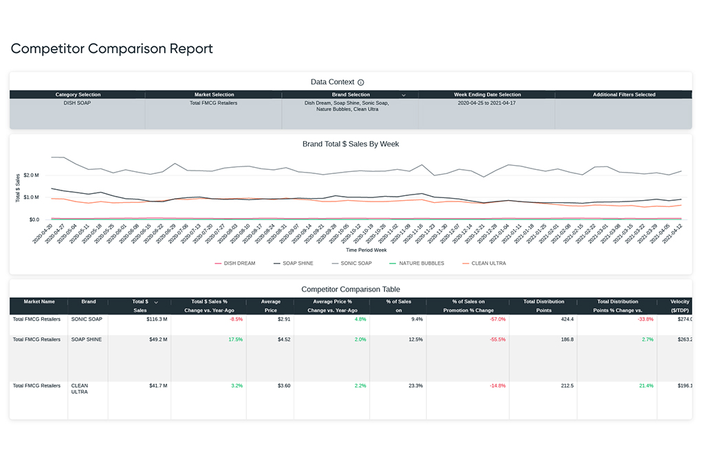Click the Week Ending Date Selection header
704x469 pixels.
[487, 95]
